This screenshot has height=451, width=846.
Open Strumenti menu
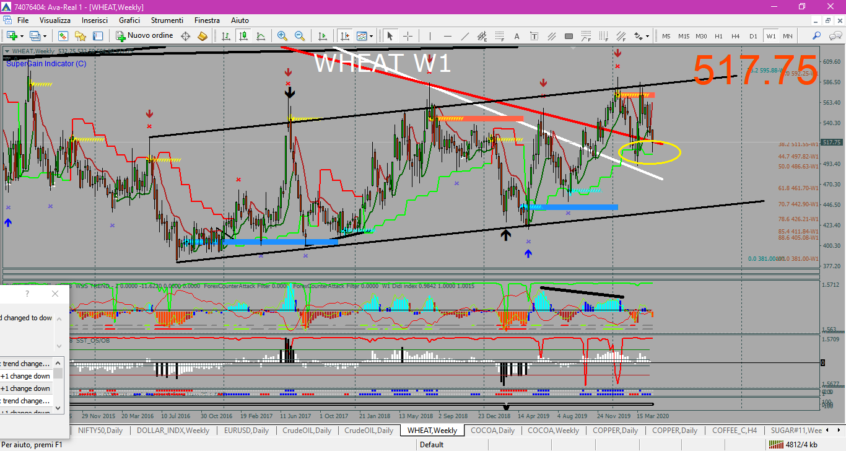(x=167, y=20)
